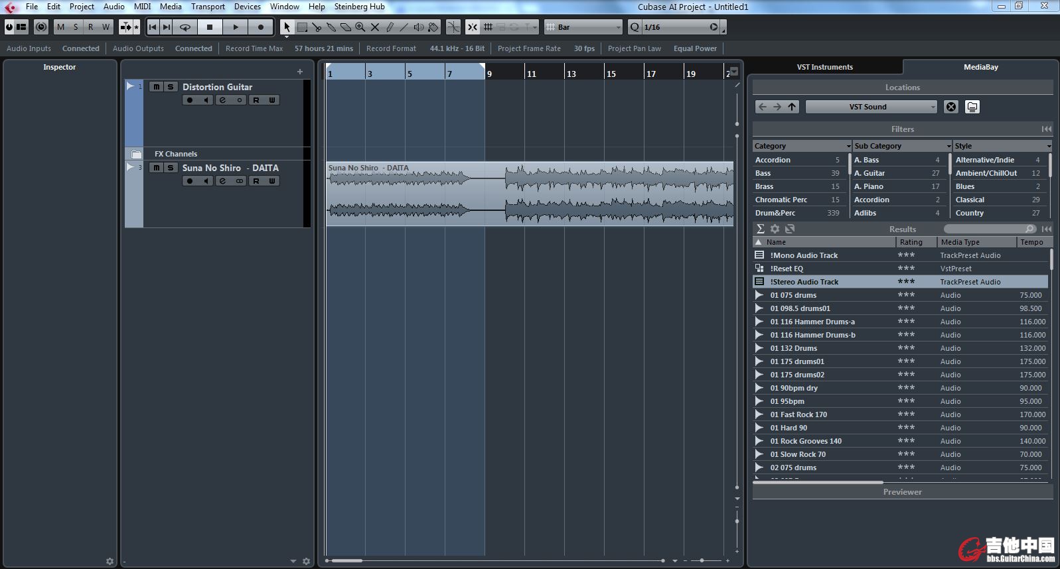Open the Sub Category filter dropdown

tap(903, 146)
